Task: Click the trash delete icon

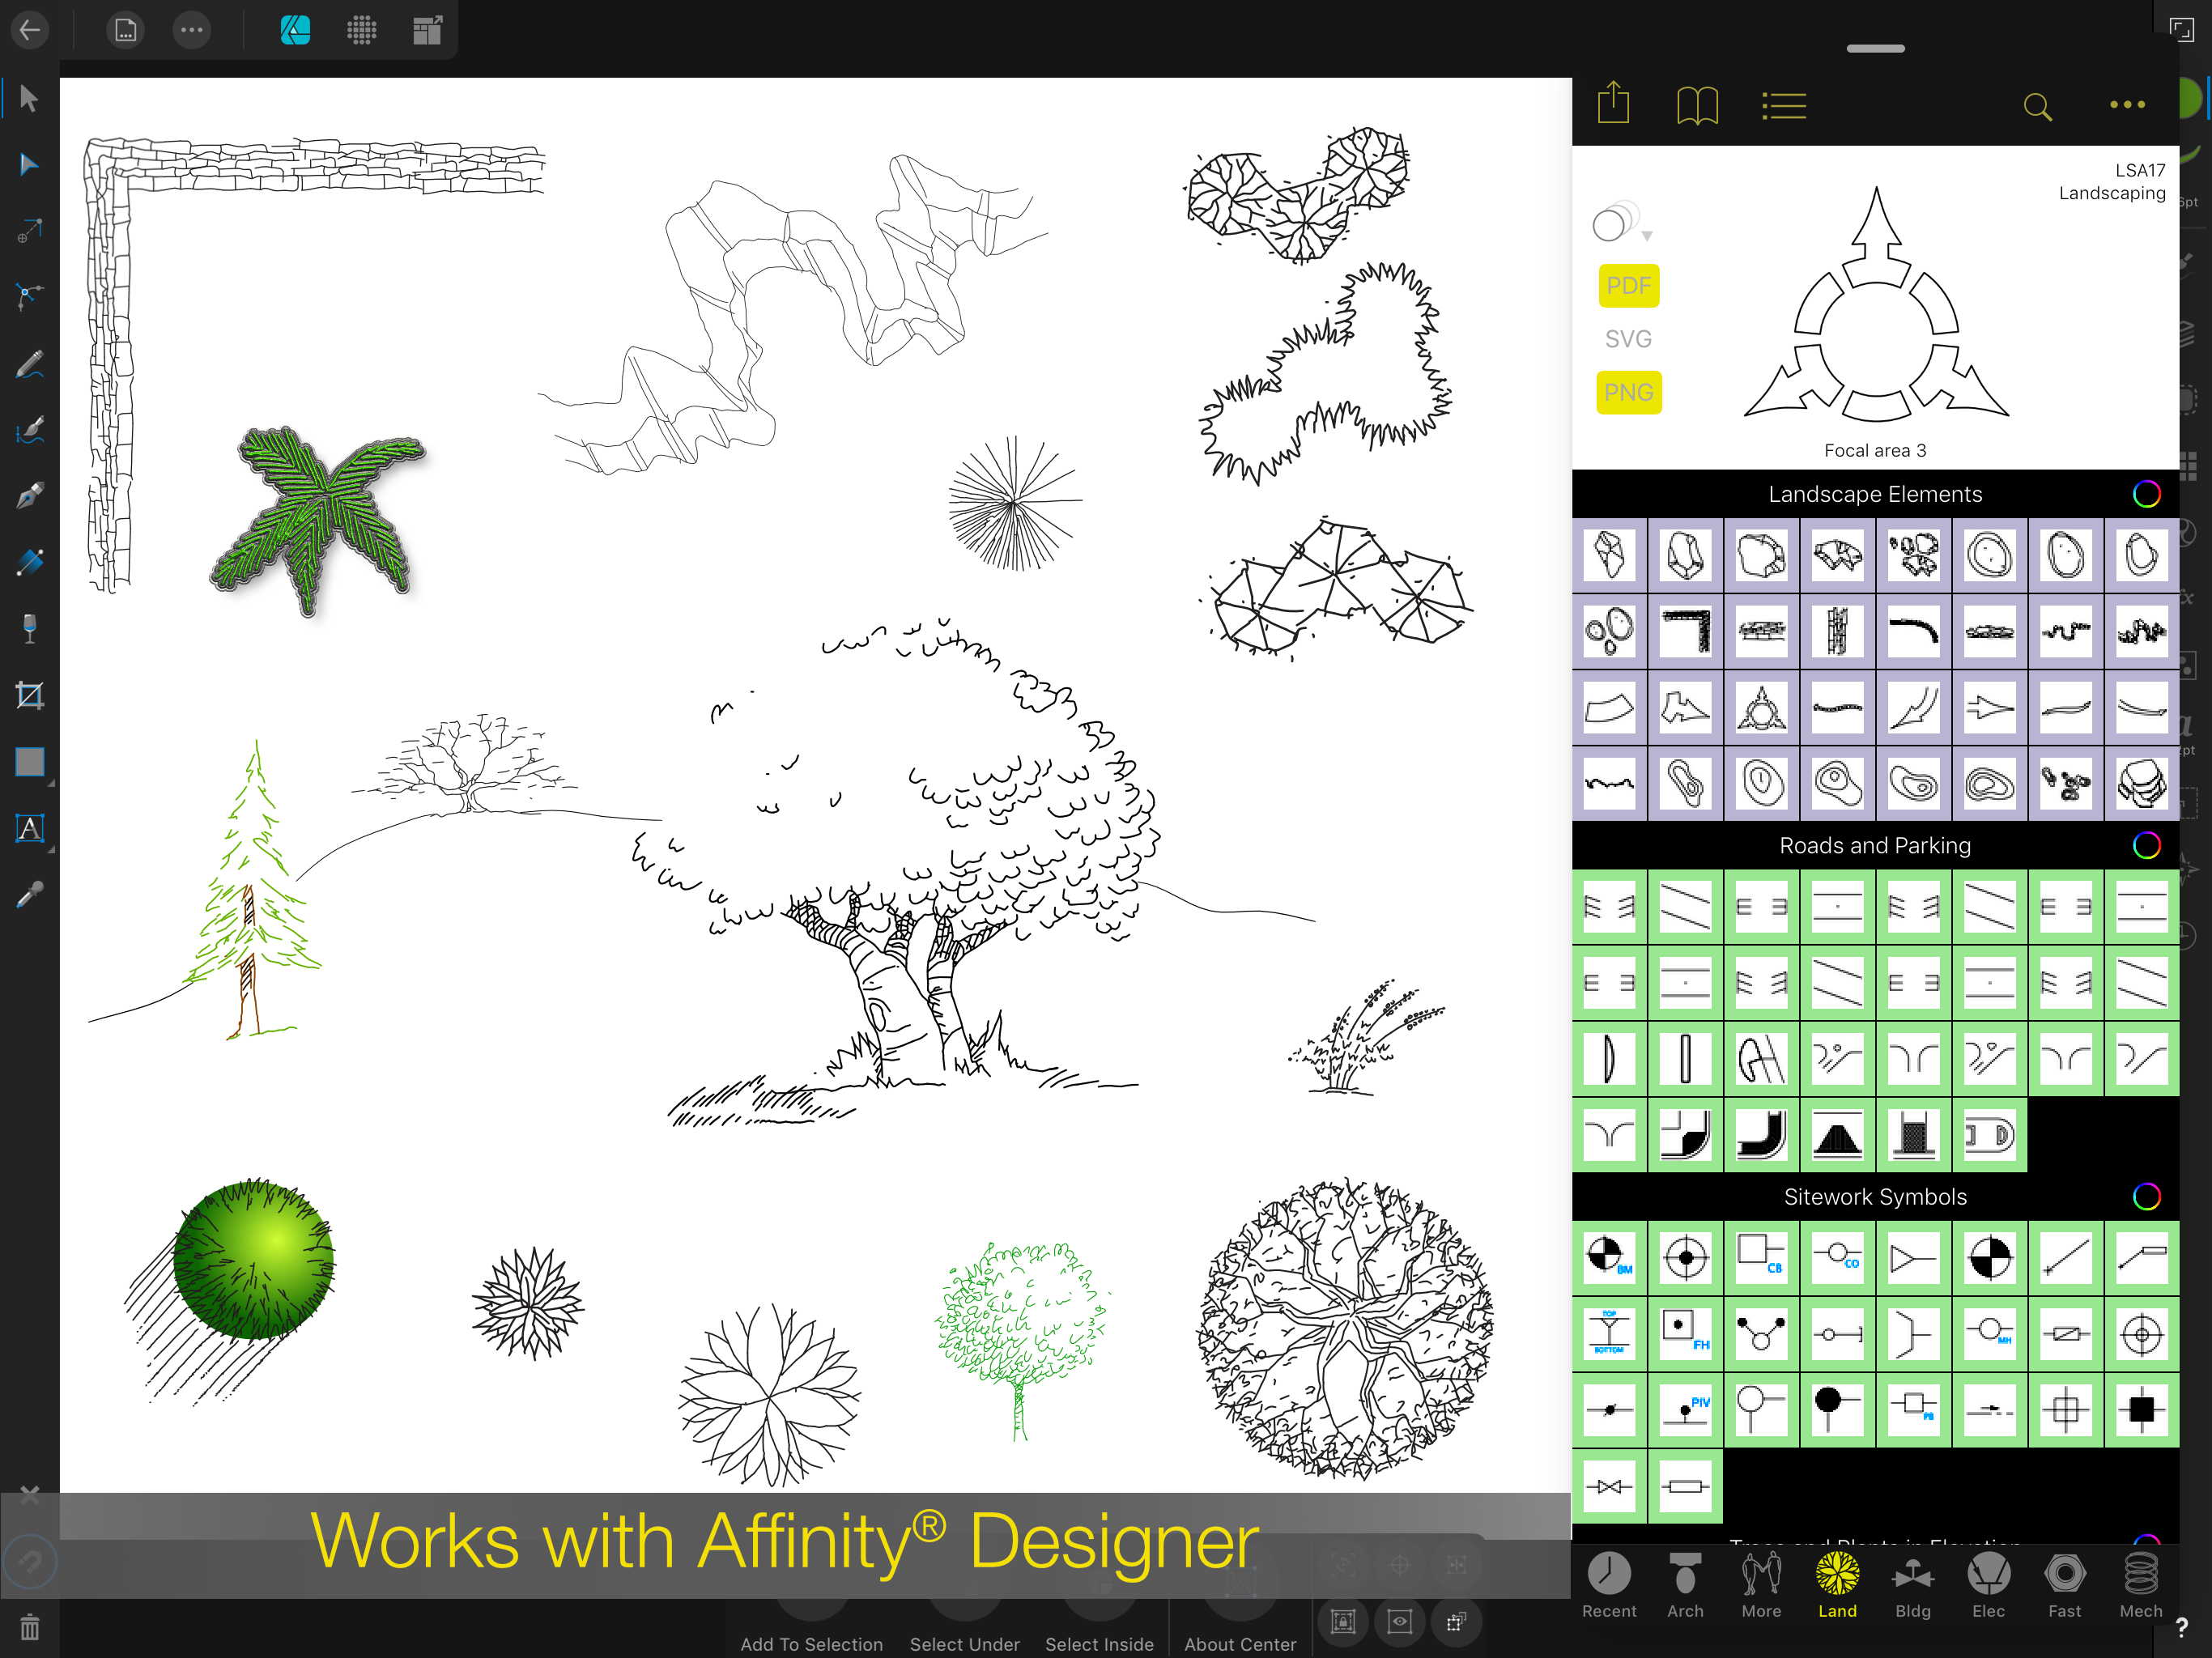Action: 29,1627
